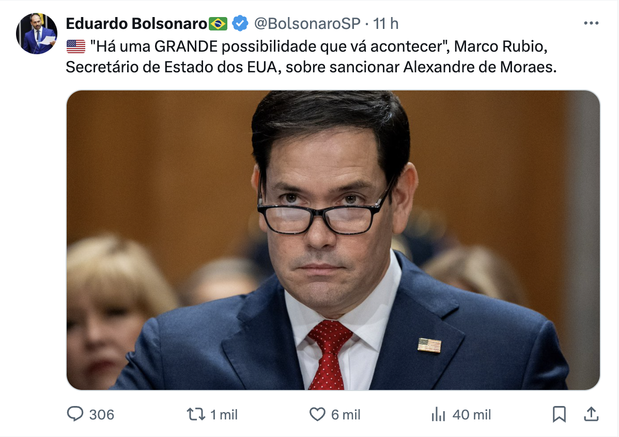Screen dimensions: 619x437
Task: Like the tweet with the heart icon
Action: tap(317, 414)
